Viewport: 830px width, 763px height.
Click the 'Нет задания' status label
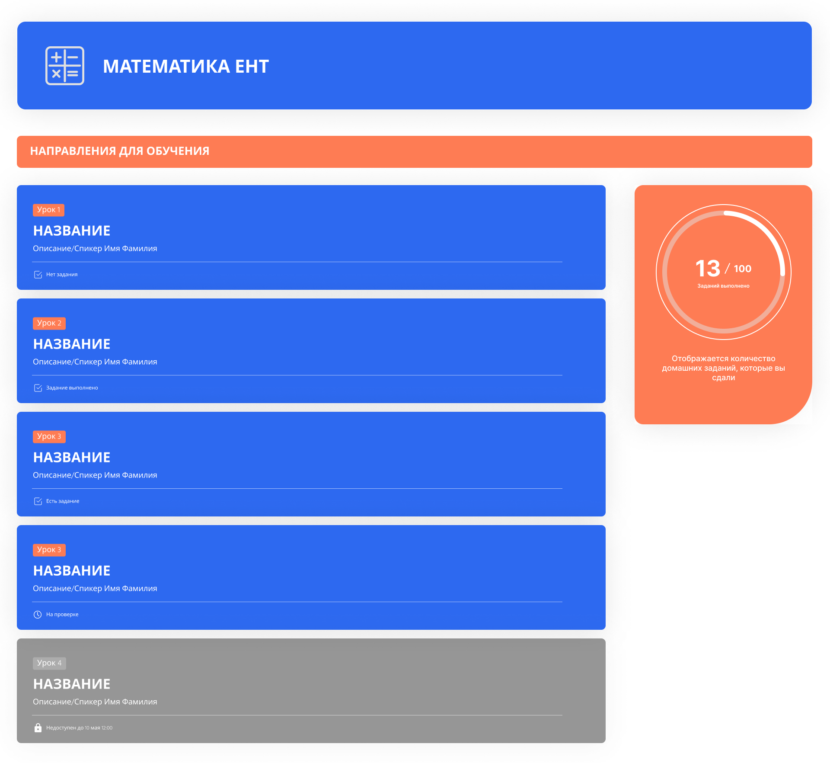click(x=62, y=275)
